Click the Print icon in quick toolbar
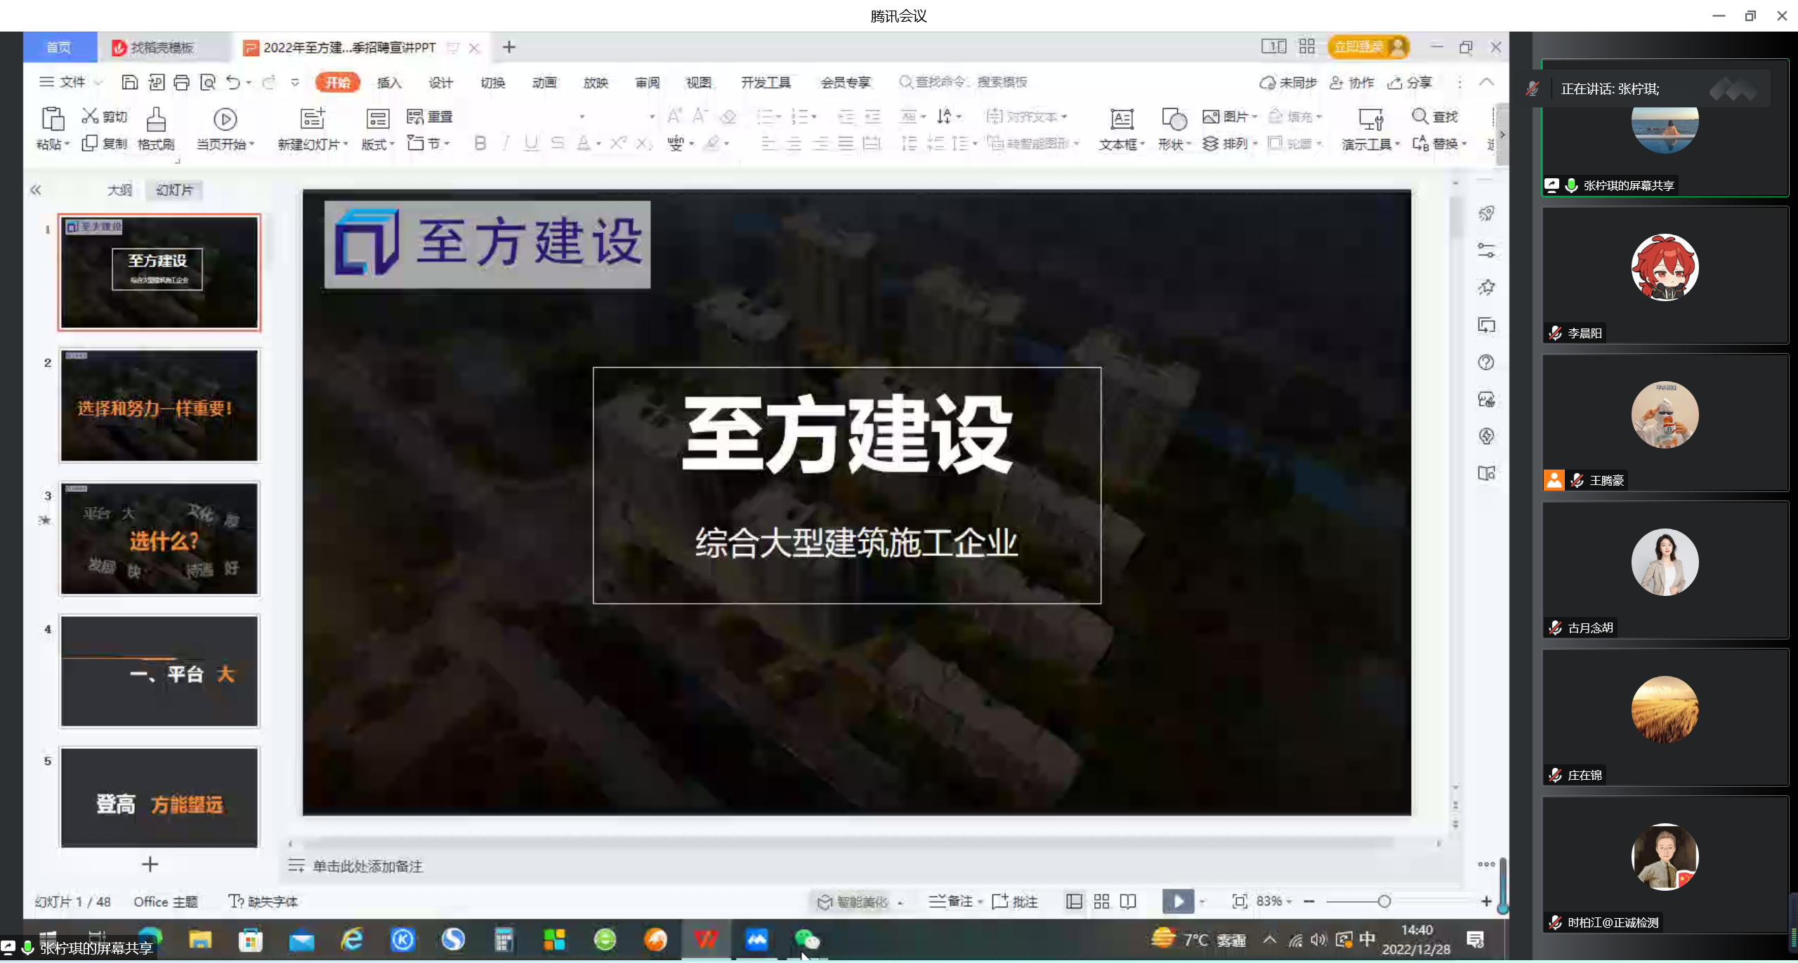 [181, 82]
